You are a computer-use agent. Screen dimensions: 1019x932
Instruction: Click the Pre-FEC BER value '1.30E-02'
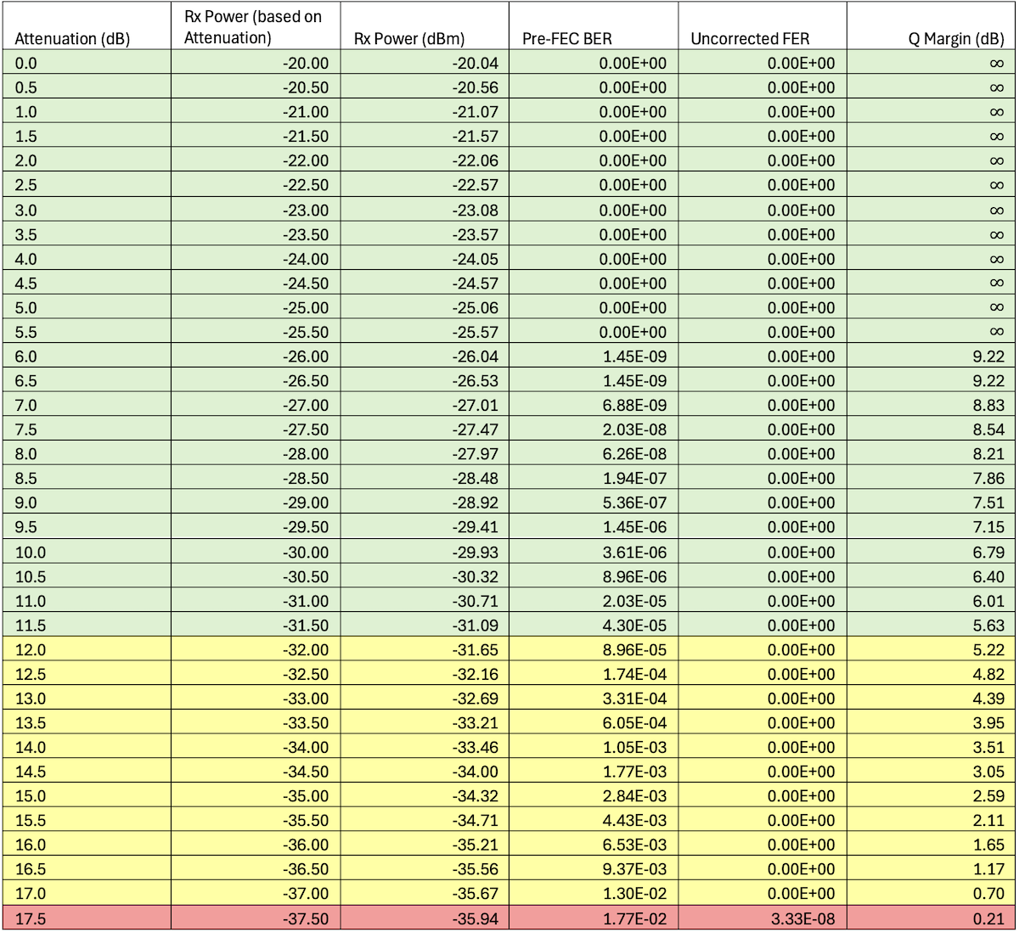pyautogui.click(x=594, y=894)
